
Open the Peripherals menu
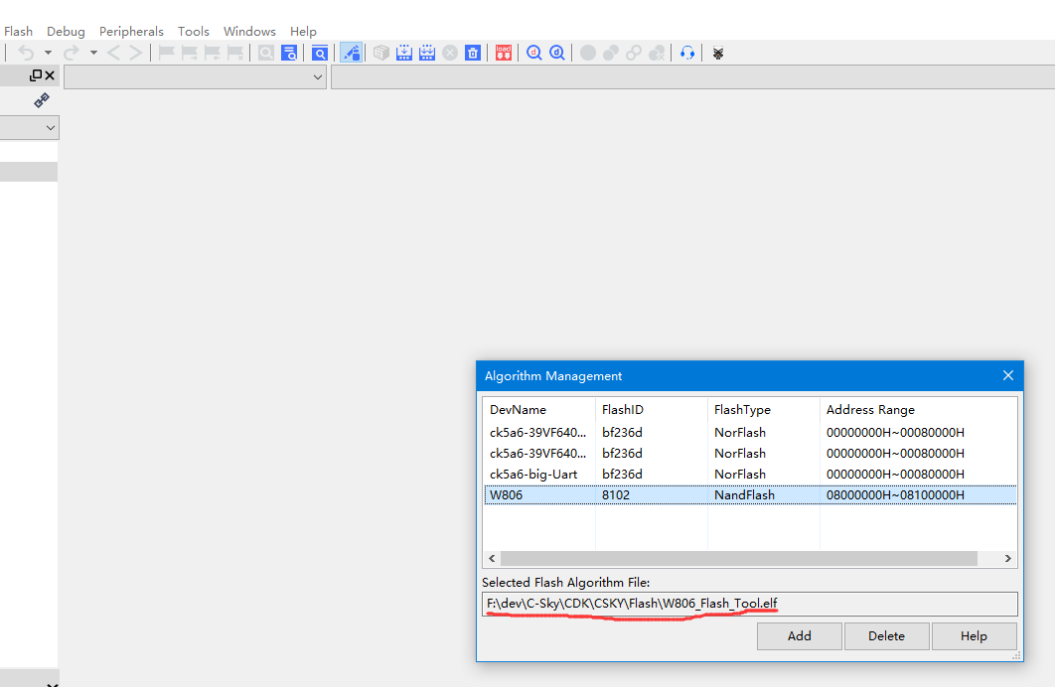coord(131,32)
